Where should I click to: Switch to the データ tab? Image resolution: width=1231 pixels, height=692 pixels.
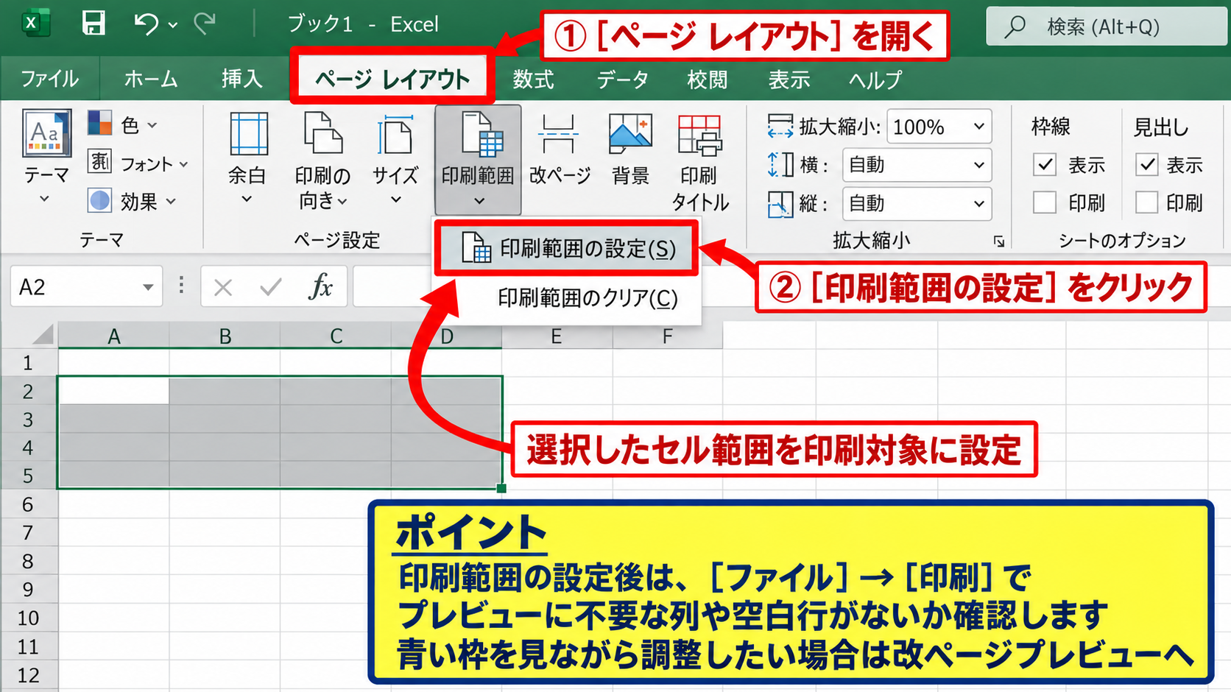622,79
